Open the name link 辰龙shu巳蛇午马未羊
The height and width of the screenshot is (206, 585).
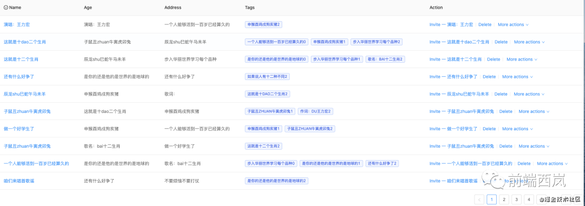click(24, 94)
